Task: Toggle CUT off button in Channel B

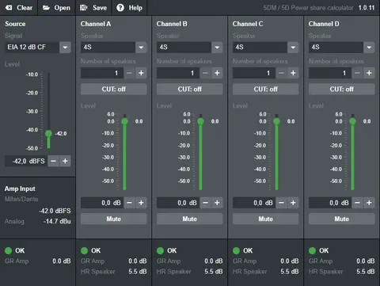Action: (x=190, y=89)
